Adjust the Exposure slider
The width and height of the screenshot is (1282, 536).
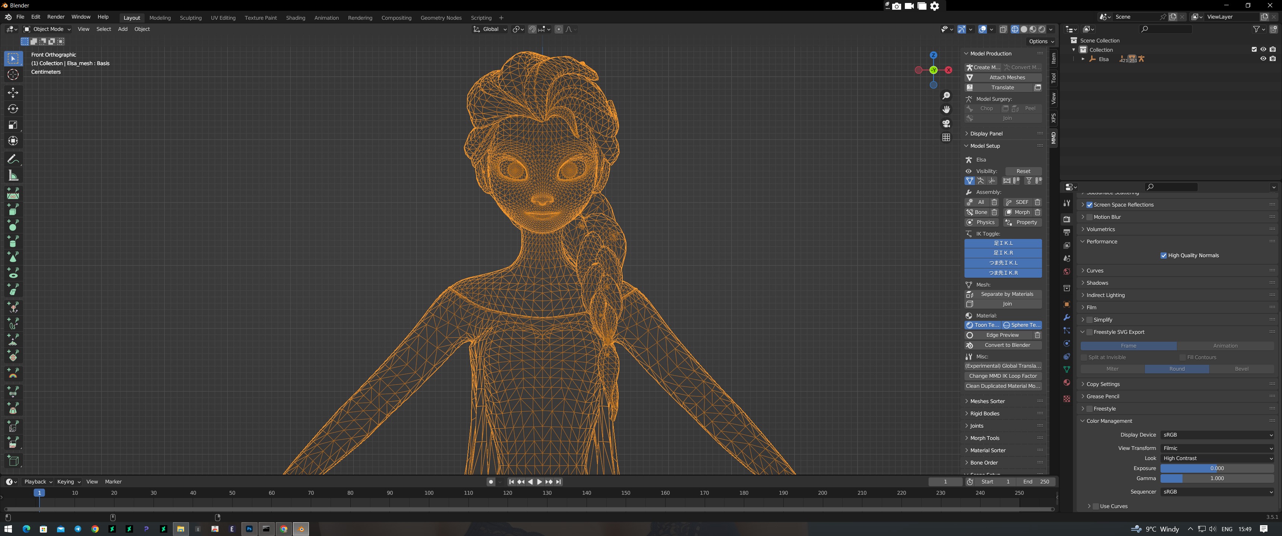point(1217,468)
